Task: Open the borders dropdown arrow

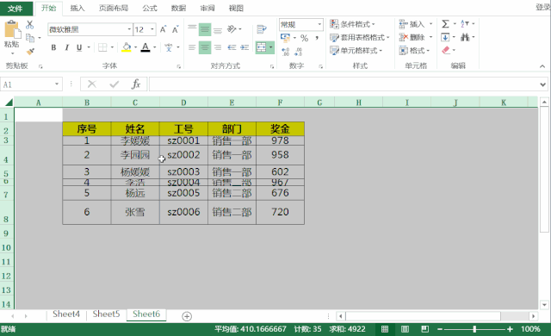Action: click(x=112, y=47)
